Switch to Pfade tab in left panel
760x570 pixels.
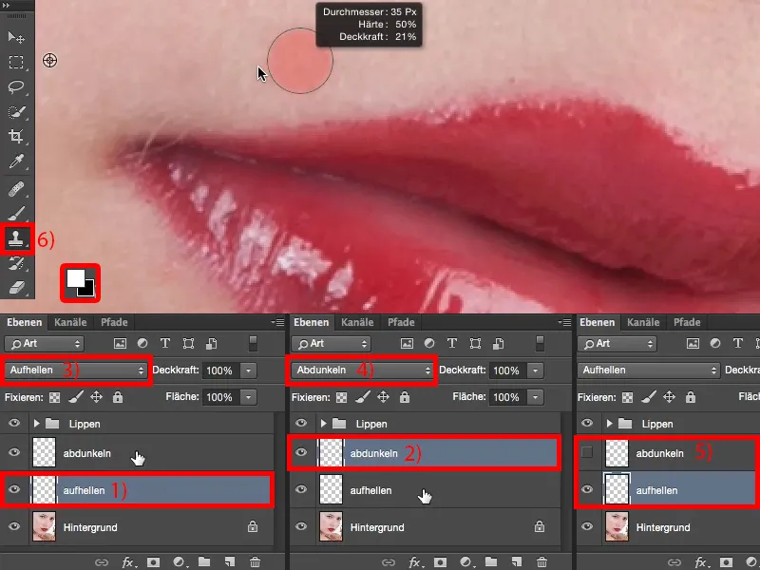pos(114,322)
